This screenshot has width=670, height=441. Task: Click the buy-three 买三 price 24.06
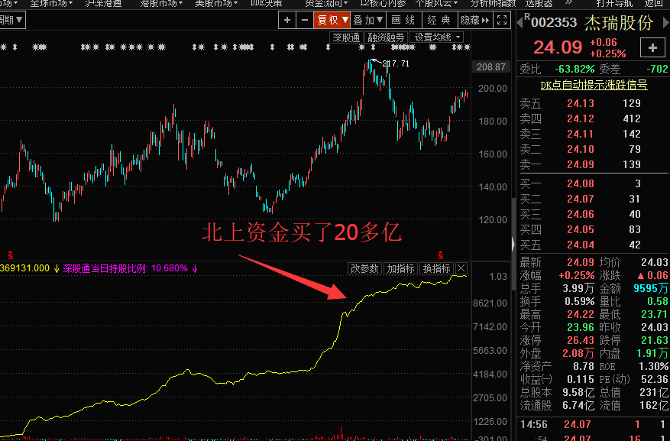pyautogui.click(x=581, y=214)
